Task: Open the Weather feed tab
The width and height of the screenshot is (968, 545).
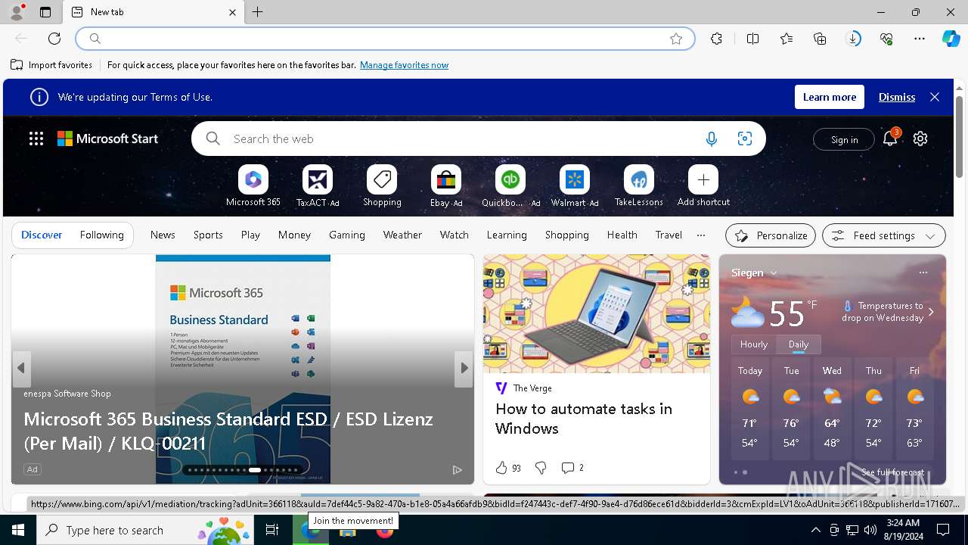Action: pyautogui.click(x=402, y=235)
